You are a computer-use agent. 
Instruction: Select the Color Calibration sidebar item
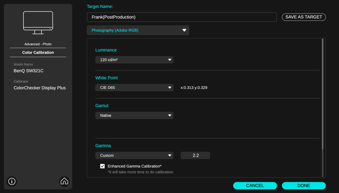click(x=38, y=53)
